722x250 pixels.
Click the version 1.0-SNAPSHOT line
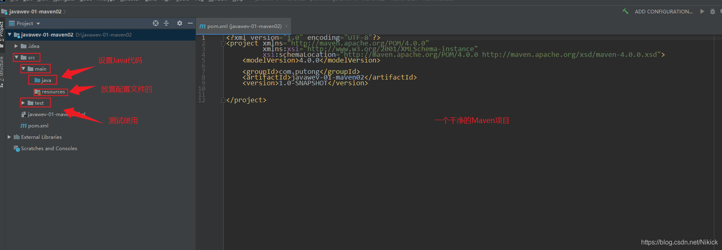click(305, 83)
